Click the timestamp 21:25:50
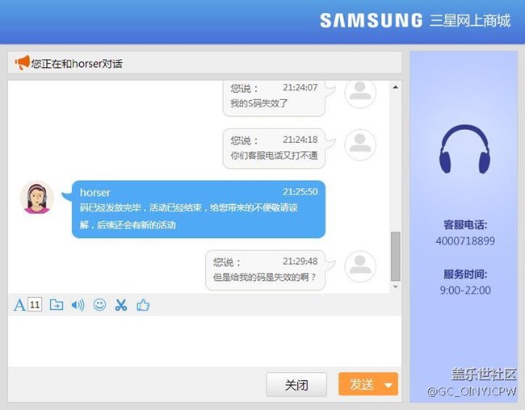 300,192
